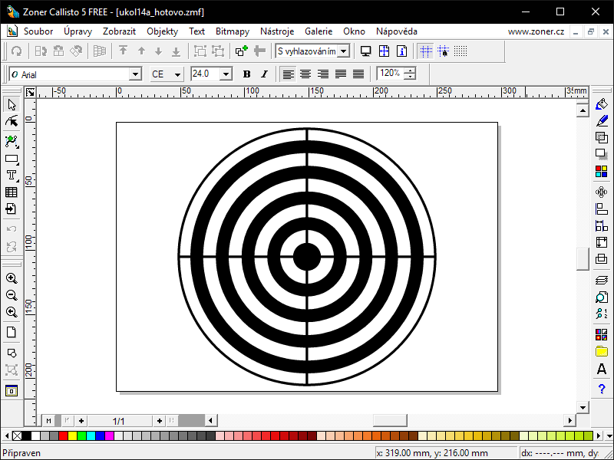Toggle italic text formatting
614x460 pixels.
coord(264,74)
